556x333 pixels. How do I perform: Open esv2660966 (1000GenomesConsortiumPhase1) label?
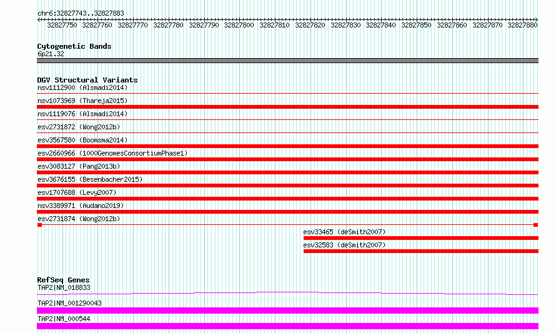tap(112, 153)
